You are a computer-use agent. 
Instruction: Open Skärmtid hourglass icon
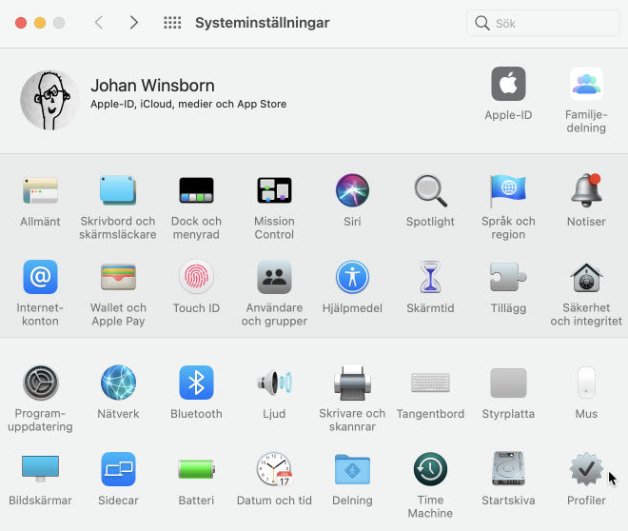(430, 277)
